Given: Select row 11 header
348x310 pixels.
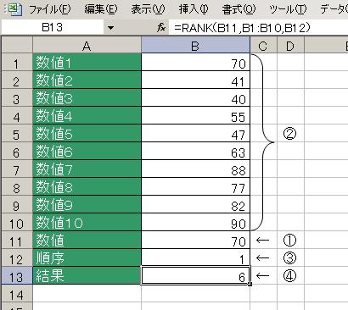Looking at the screenshot, I should click(x=17, y=241).
